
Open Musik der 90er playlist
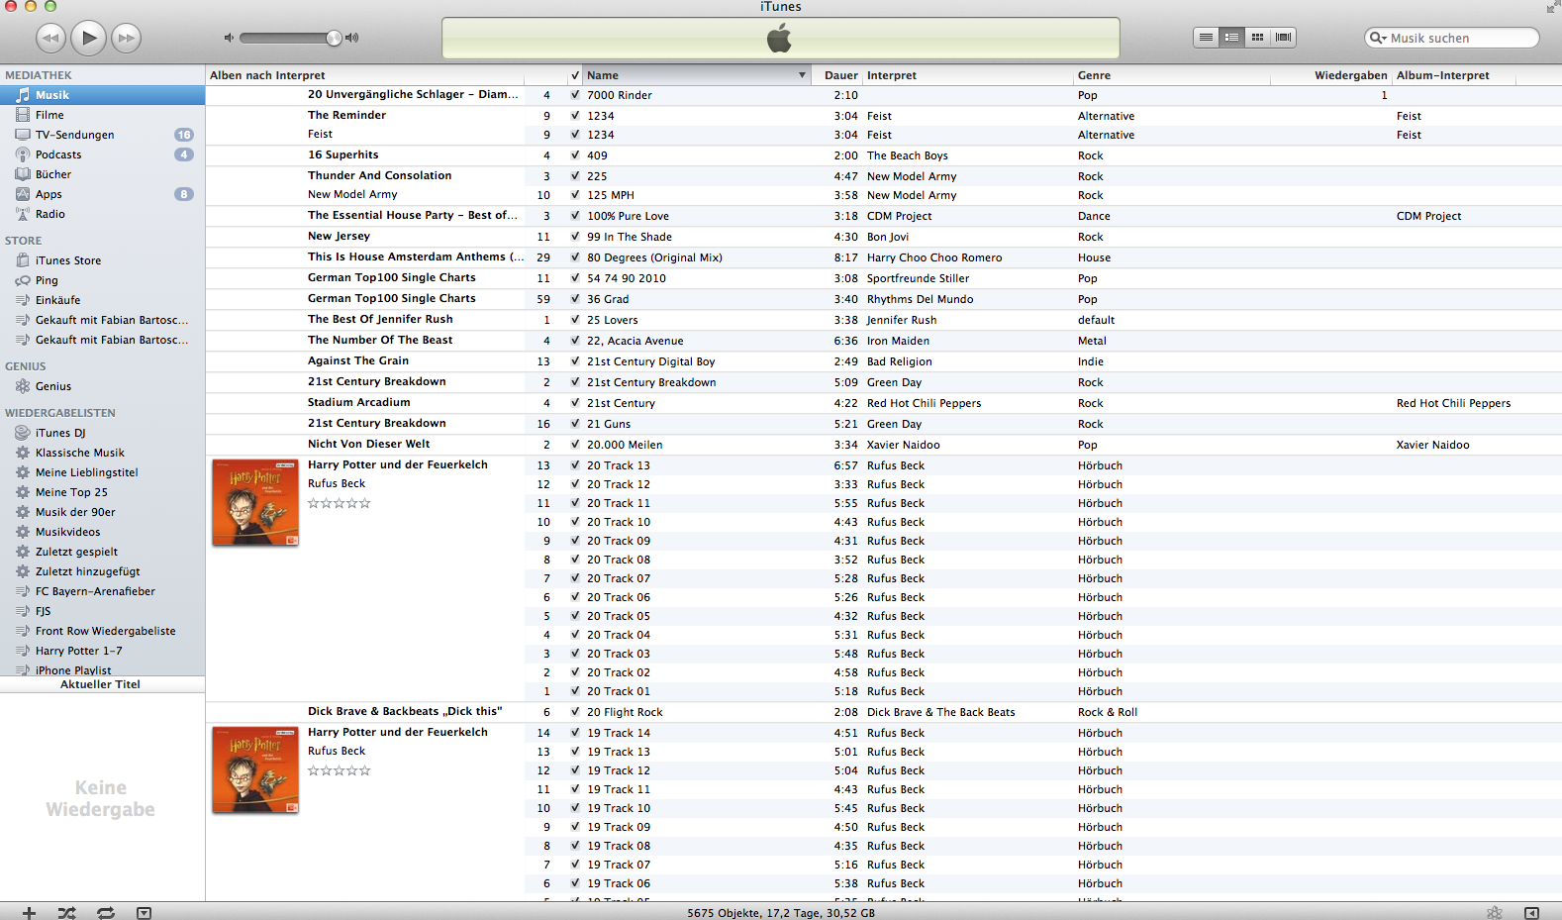click(x=102, y=512)
